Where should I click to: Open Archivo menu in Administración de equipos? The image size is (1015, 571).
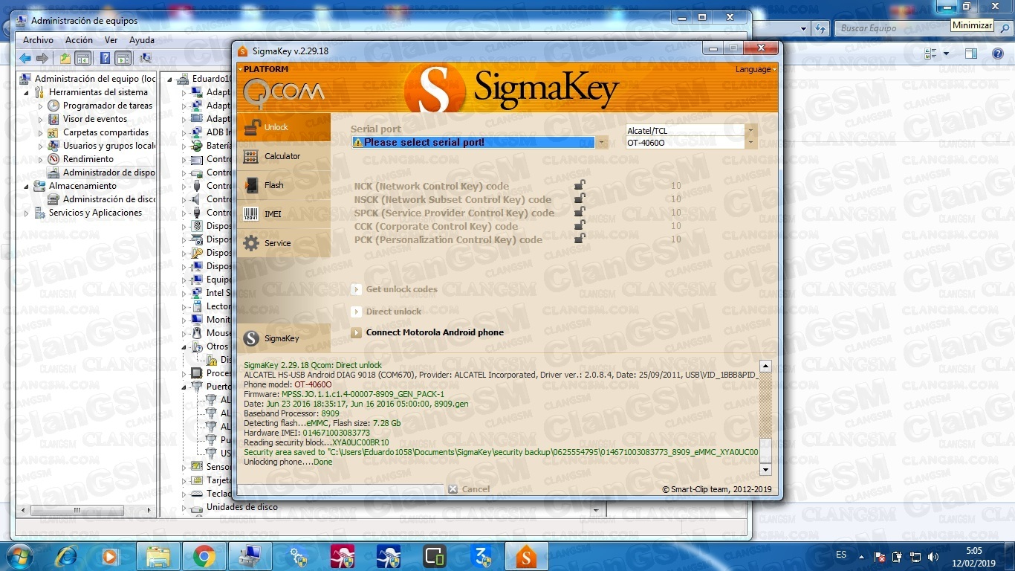(x=39, y=40)
